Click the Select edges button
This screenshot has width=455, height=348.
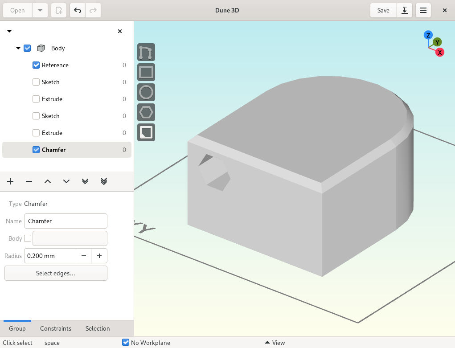[56, 273]
